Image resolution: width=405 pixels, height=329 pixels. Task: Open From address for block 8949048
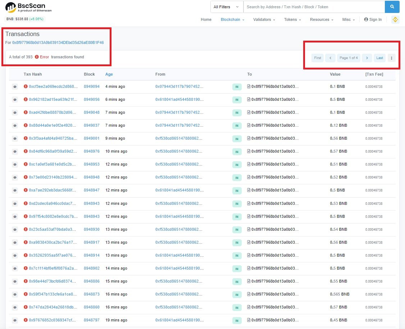[x=179, y=112]
